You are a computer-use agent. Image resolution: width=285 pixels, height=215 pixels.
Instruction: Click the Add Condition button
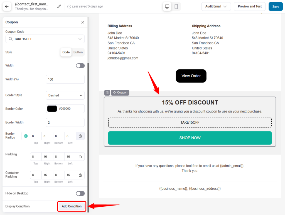[x=72, y=206]
